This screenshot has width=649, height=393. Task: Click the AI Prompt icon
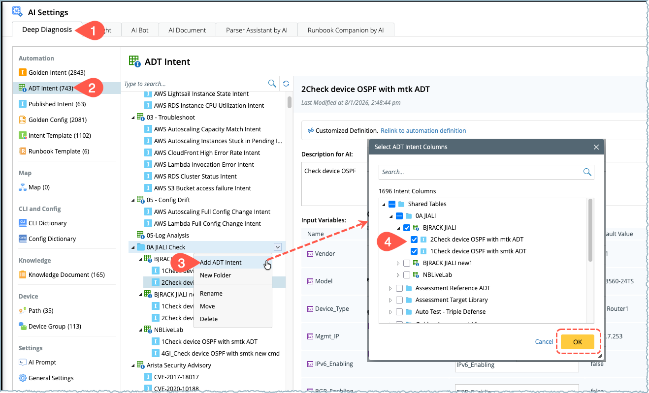pyautogui.click(x=22, y=362)
